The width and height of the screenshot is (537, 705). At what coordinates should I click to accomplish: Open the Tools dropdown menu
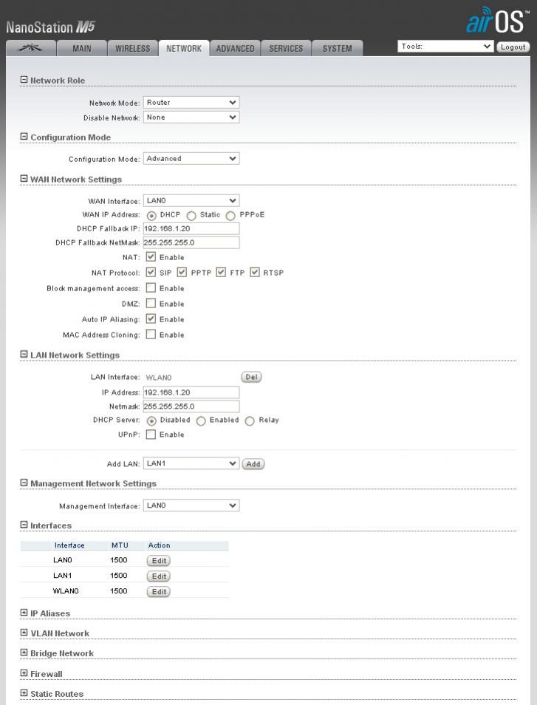point(445,47)
